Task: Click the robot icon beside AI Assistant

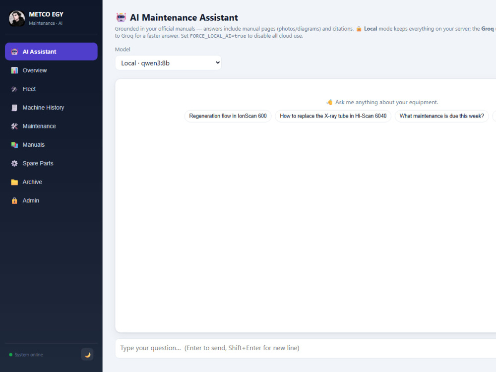Action: click(x=14, y=52)
